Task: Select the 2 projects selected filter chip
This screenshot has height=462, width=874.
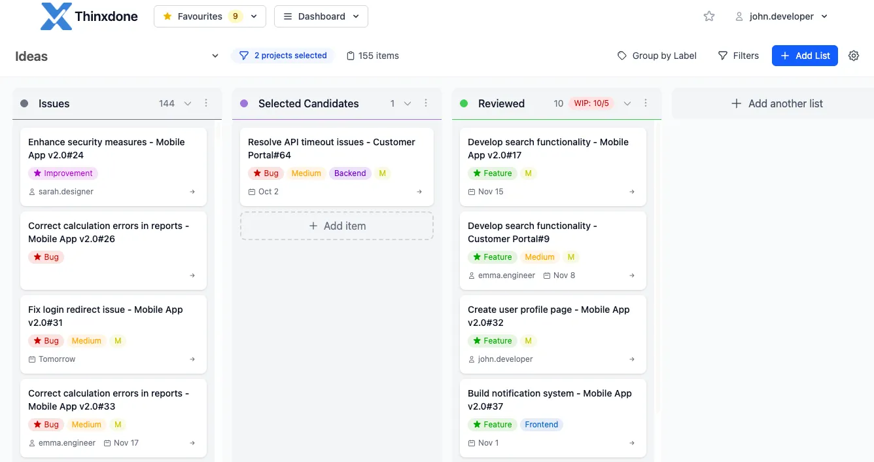Action: click(x=283, y=56)
